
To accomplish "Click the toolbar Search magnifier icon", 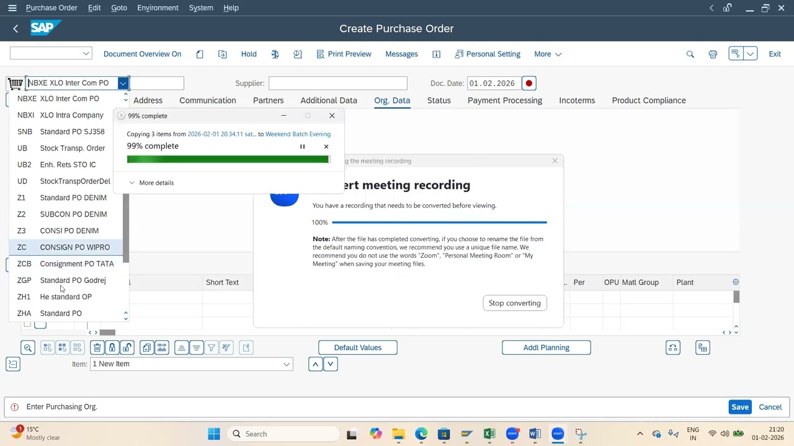I will click(690, 54).
